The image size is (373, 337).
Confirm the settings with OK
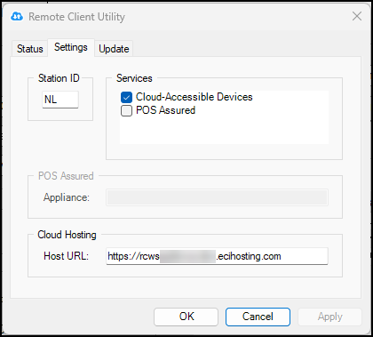pyautogui.click(x=186, y=317)
